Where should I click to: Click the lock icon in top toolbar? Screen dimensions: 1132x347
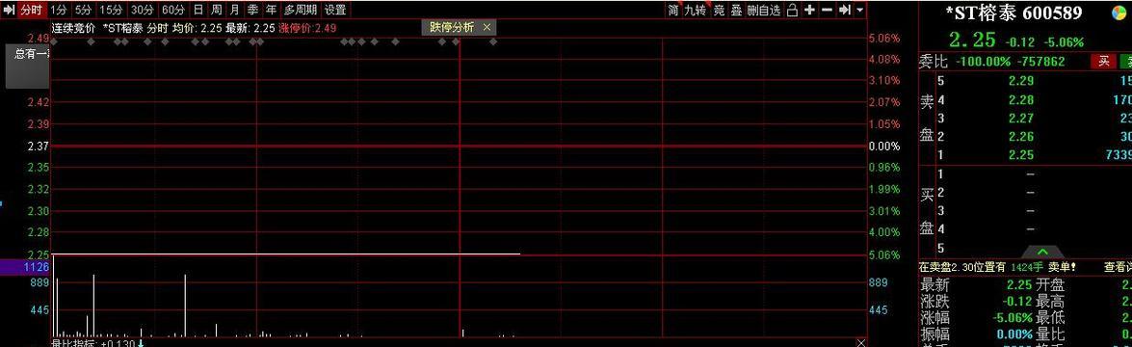(x=792, y=10)
